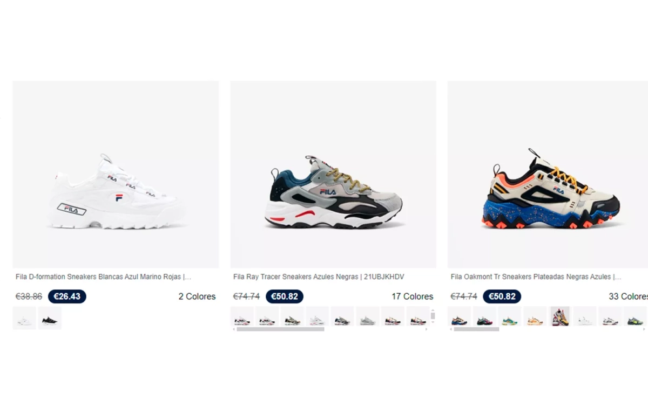Select the boxed fifth Oakmont Tr color thumbnail
Screen dimensions: 648x408
559,316
